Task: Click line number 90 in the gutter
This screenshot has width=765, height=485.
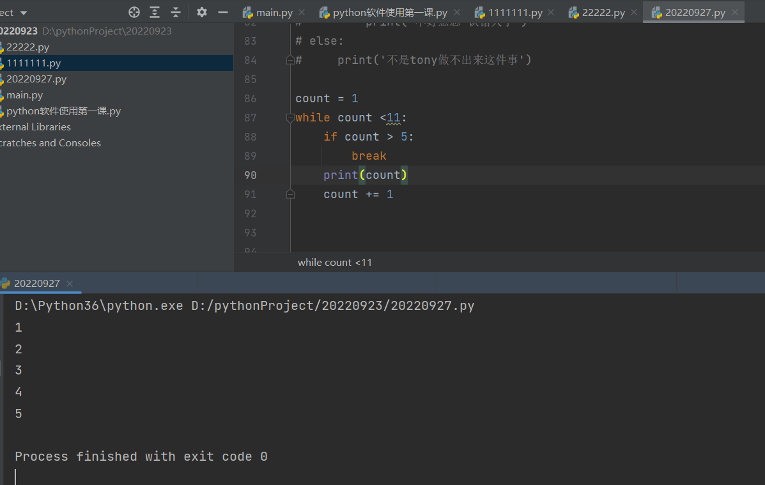Action: click(251, 175)
